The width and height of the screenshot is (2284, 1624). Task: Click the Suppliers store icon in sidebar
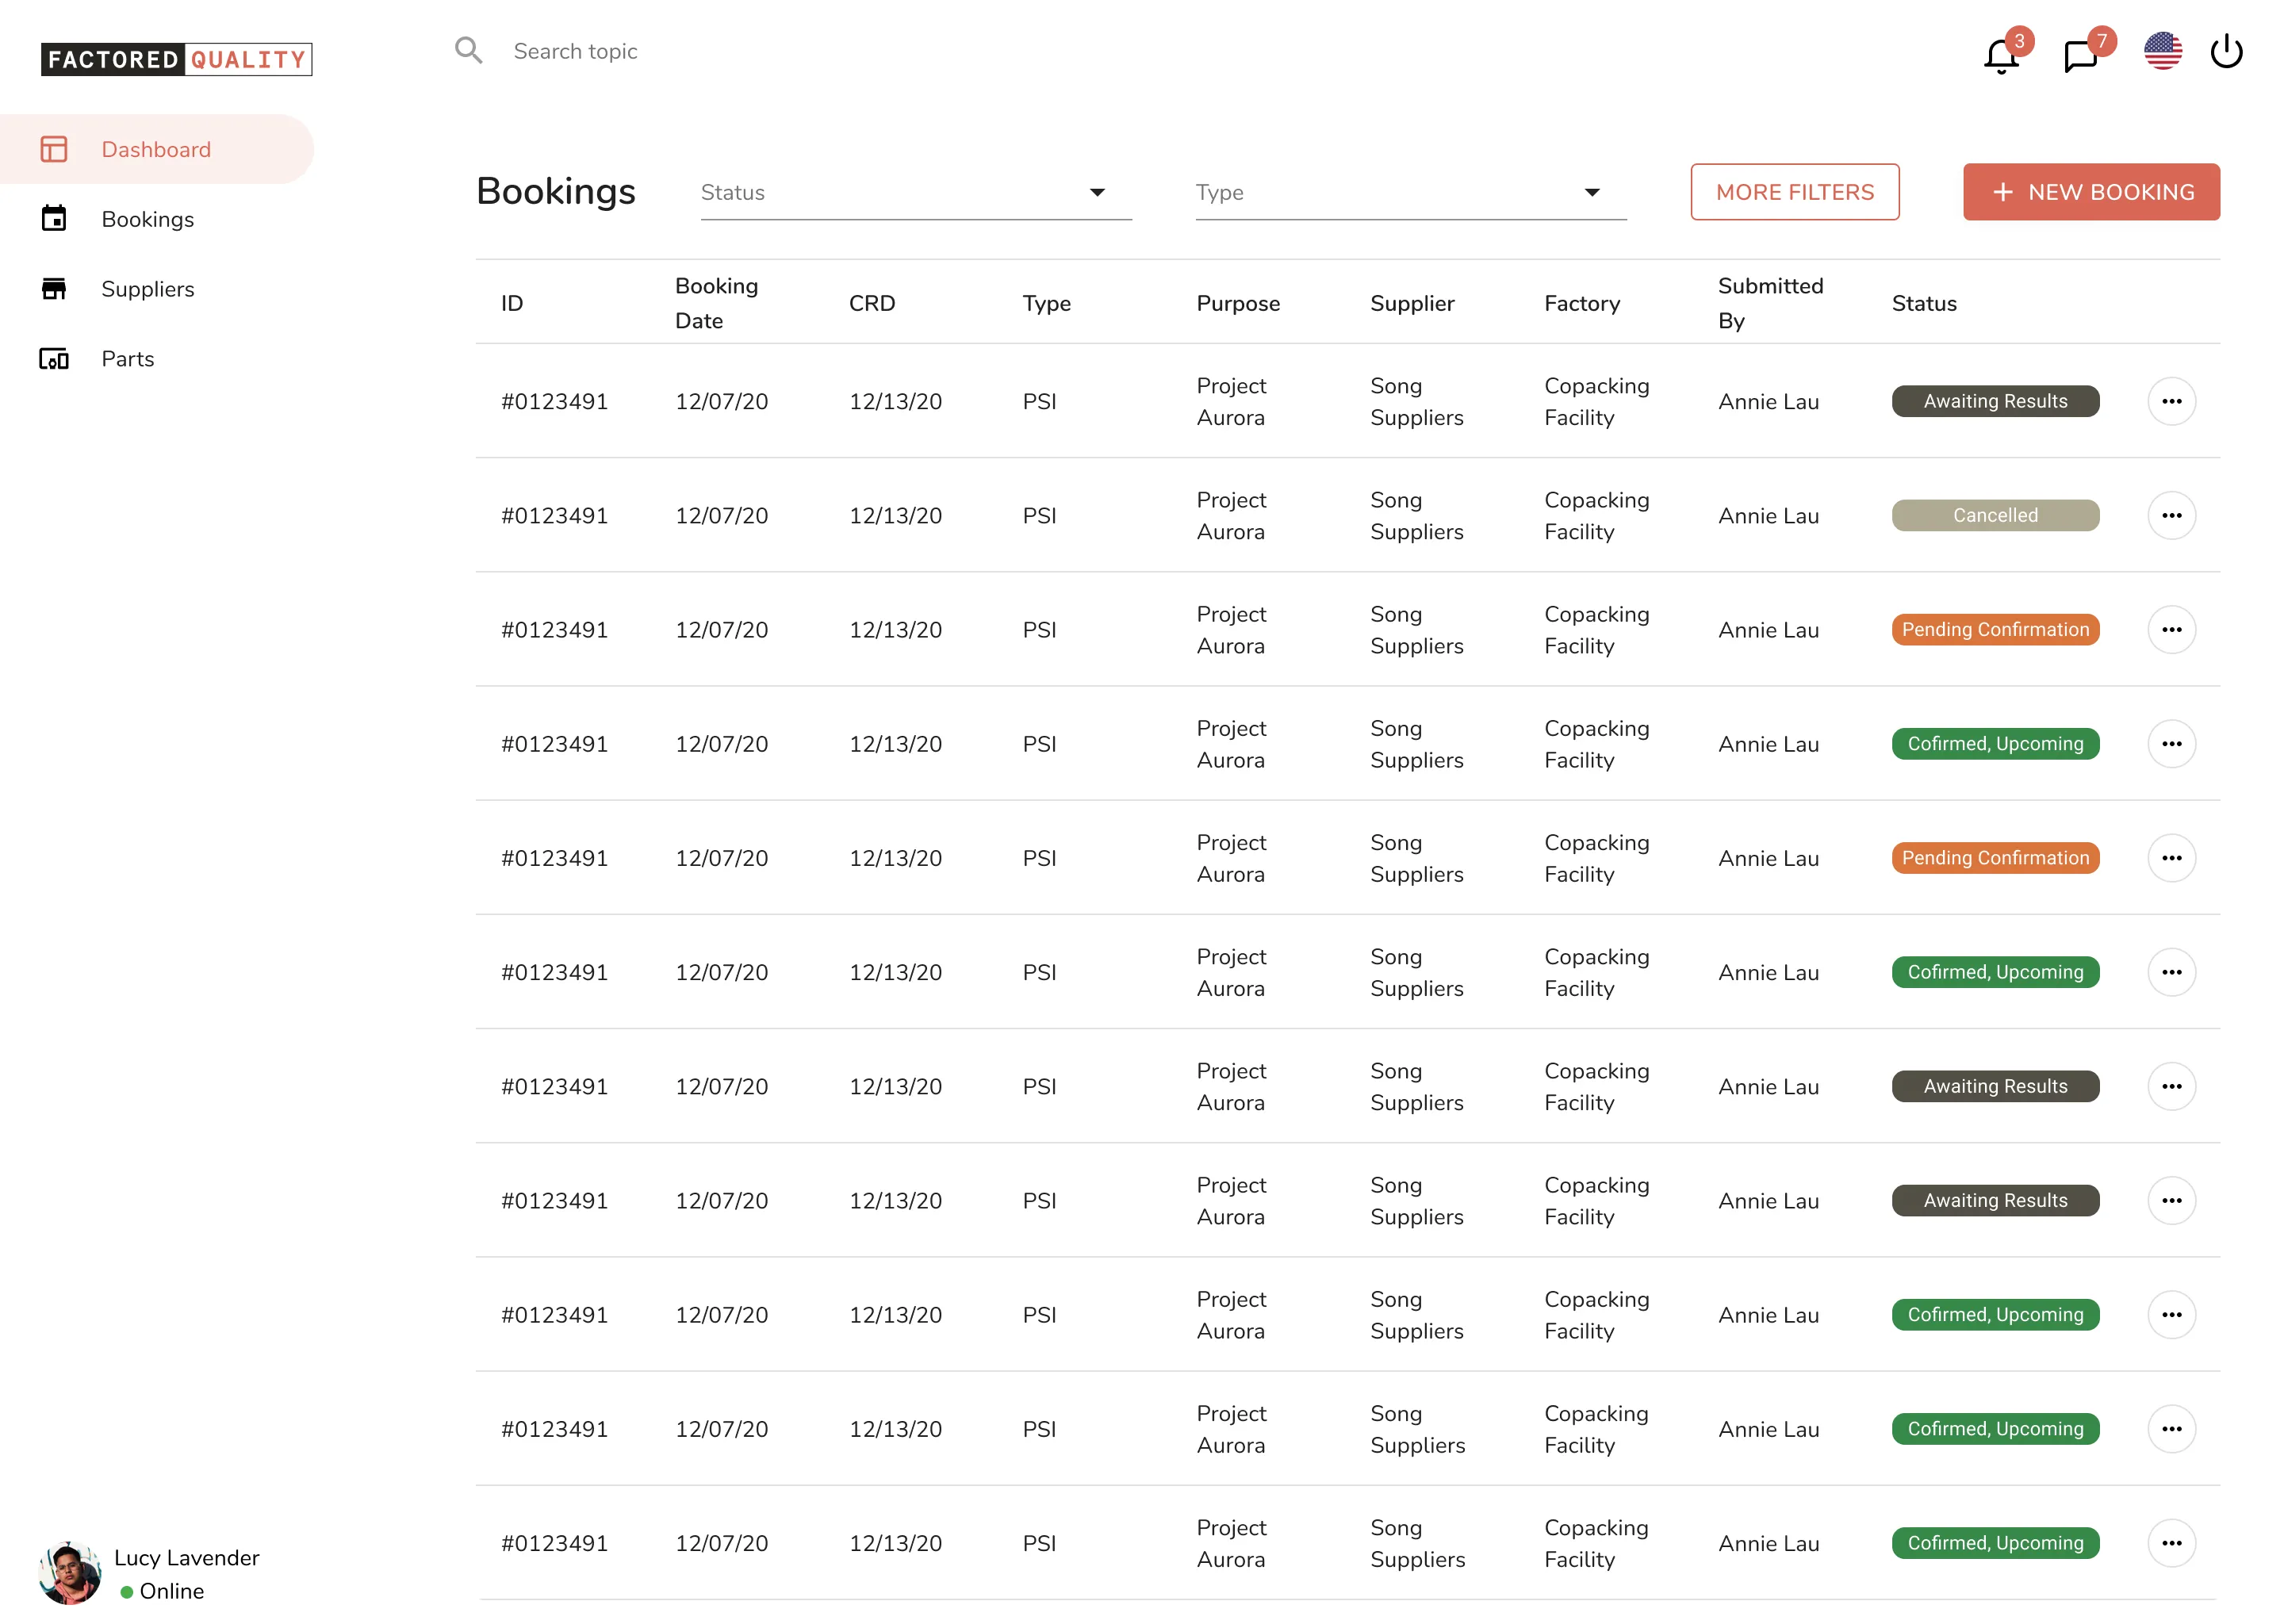point(54,289)
